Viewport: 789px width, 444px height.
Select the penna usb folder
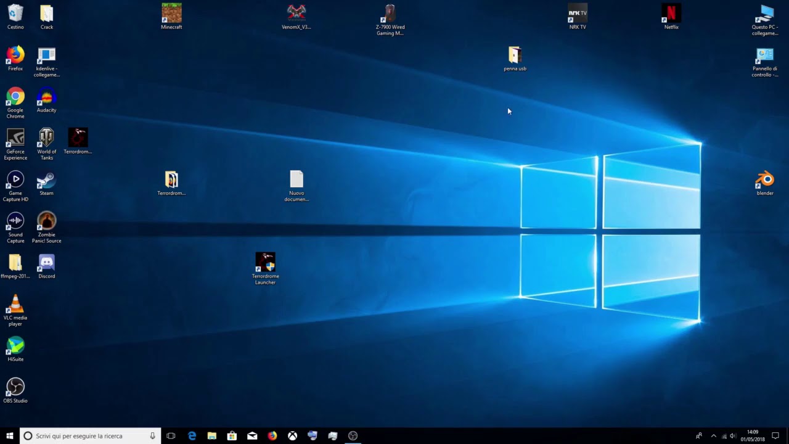[x=515, y=59]
